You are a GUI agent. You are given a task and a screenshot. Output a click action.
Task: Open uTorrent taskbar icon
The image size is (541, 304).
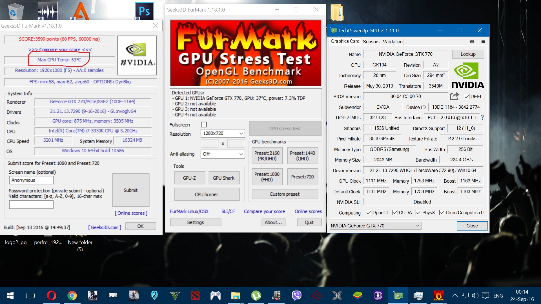coord(256,296)
